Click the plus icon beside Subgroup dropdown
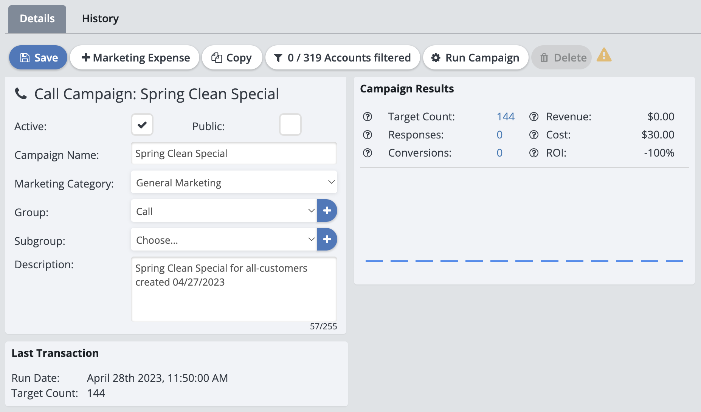The image size is (701, 412). coord(327,240)
